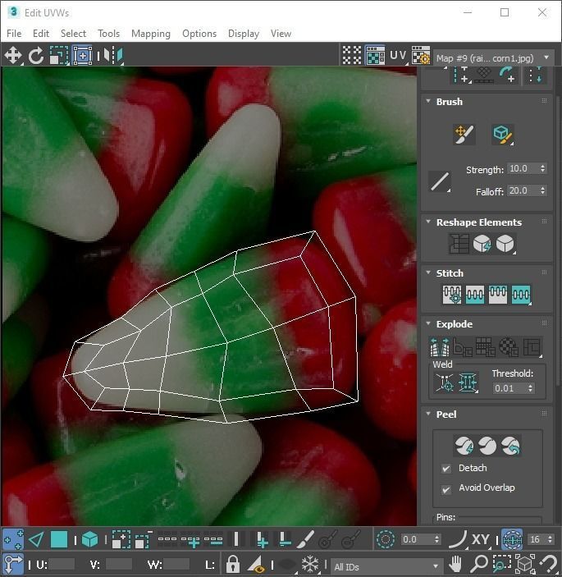Toggle Select by Element cube icon
Viewport: 562px width, 577px height.
point(89,539)
